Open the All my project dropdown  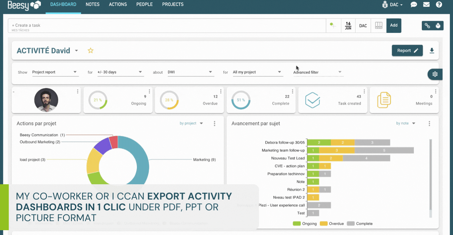(x=258, y=72)
